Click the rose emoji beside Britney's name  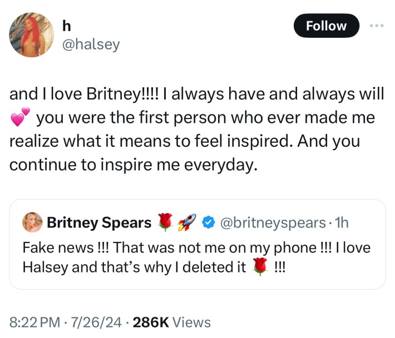[x=166, y=223]
